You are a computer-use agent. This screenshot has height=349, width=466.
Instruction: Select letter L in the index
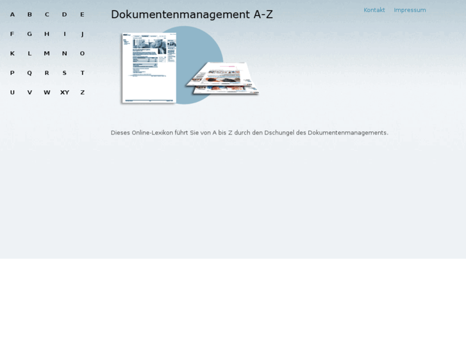coord(29,53)
